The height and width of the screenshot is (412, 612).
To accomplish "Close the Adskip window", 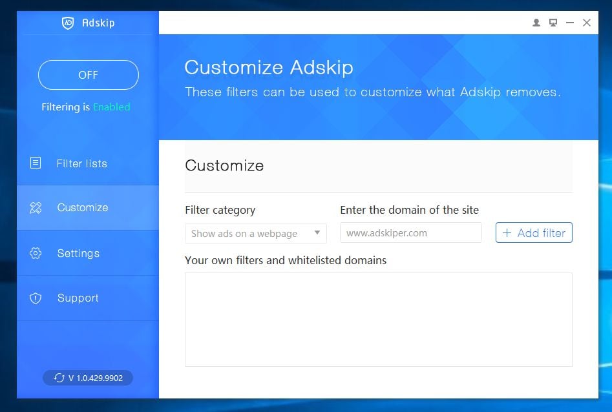I will 587,23.
